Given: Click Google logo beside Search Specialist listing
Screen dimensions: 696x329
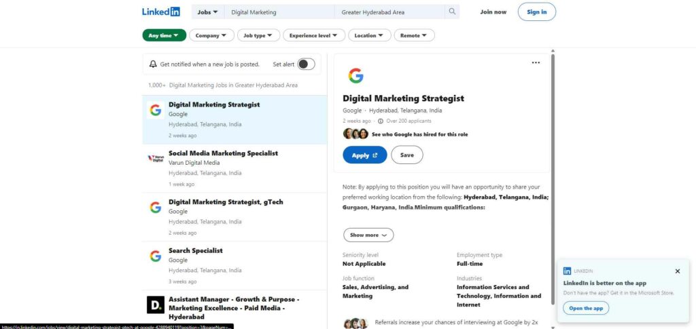Looking at the screenshot, I should [x=156, y=256].
